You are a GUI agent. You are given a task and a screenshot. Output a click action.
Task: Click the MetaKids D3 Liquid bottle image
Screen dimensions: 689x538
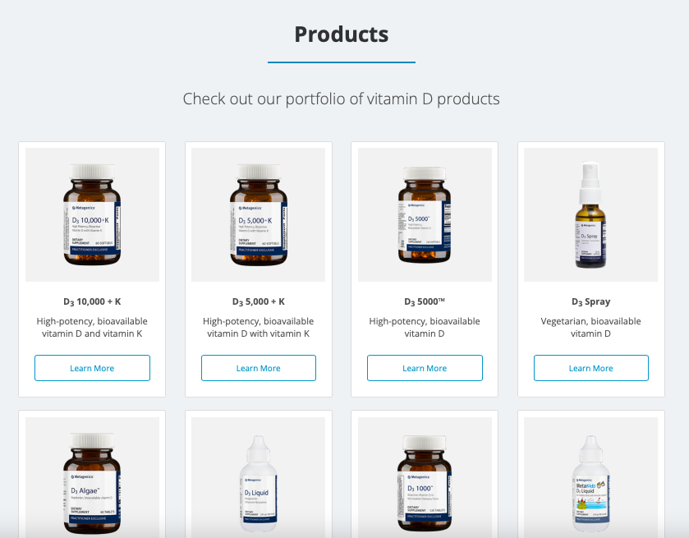pyautogui.click(x=591, y=478)
